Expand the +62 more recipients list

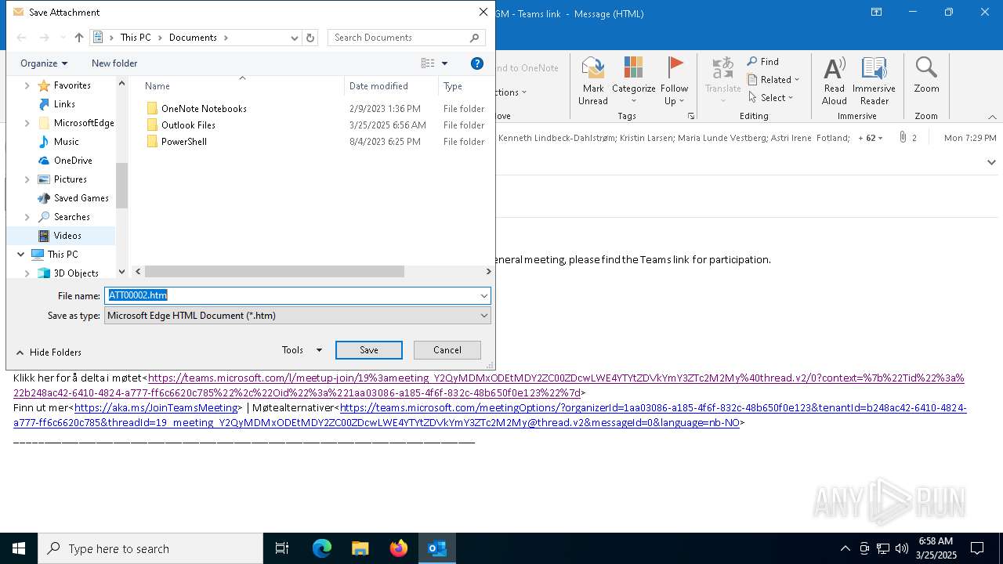(x=870, y=137)
